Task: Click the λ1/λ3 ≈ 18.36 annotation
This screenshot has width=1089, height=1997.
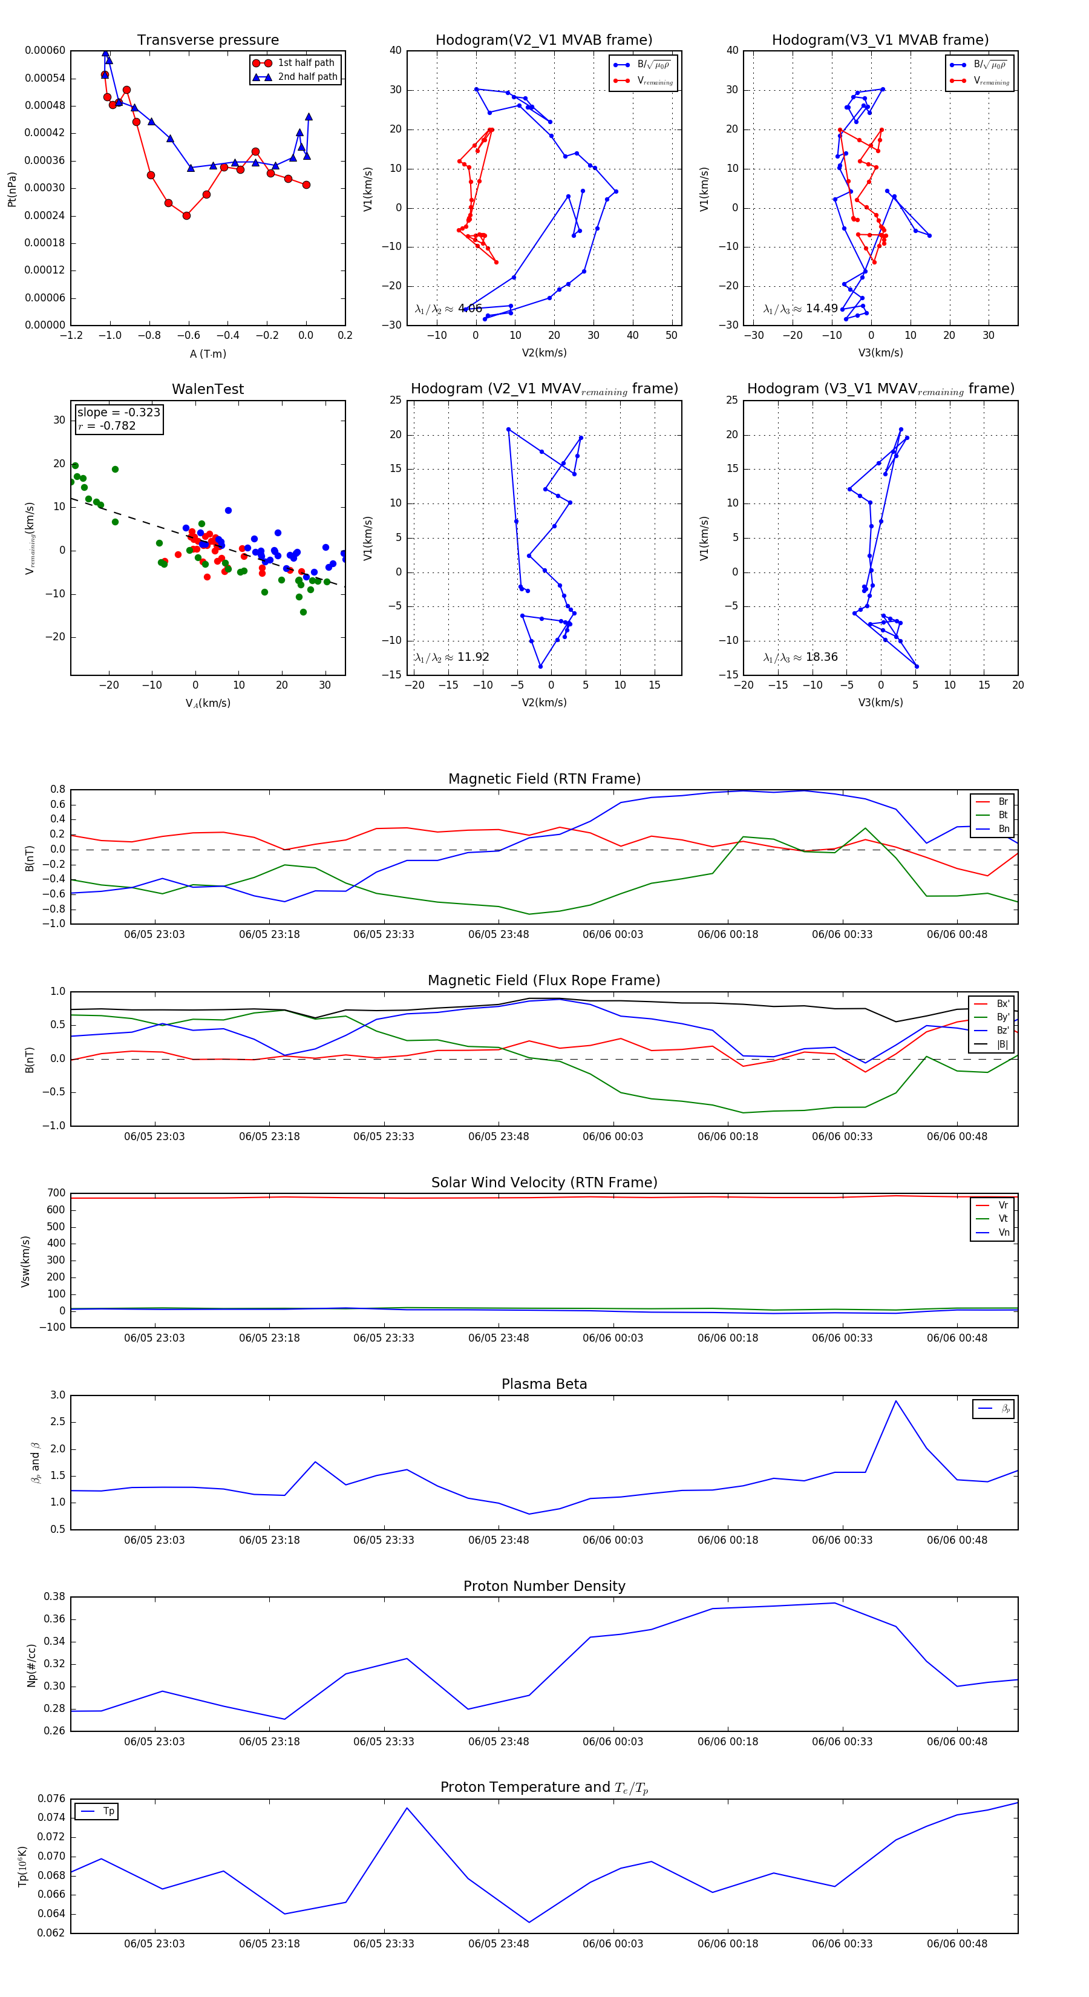Action: [800, 657]
